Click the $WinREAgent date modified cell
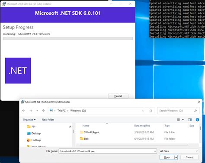Viewport: 205px width, 163px height. pos(144,132)
